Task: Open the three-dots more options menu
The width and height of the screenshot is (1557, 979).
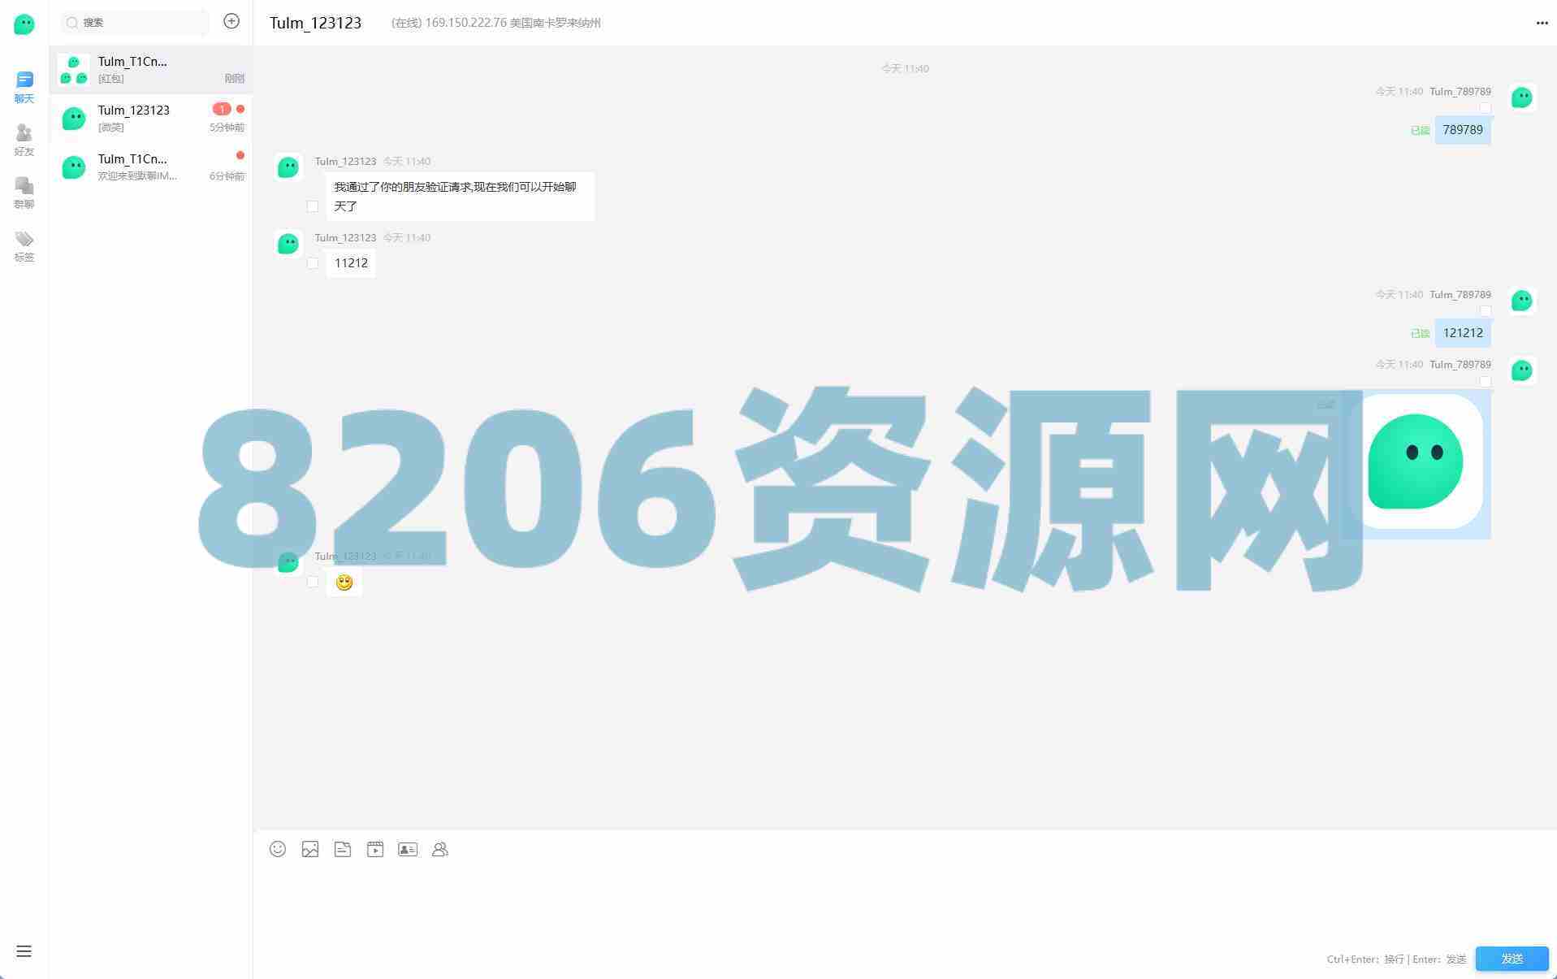Action: click(1542, 23)
